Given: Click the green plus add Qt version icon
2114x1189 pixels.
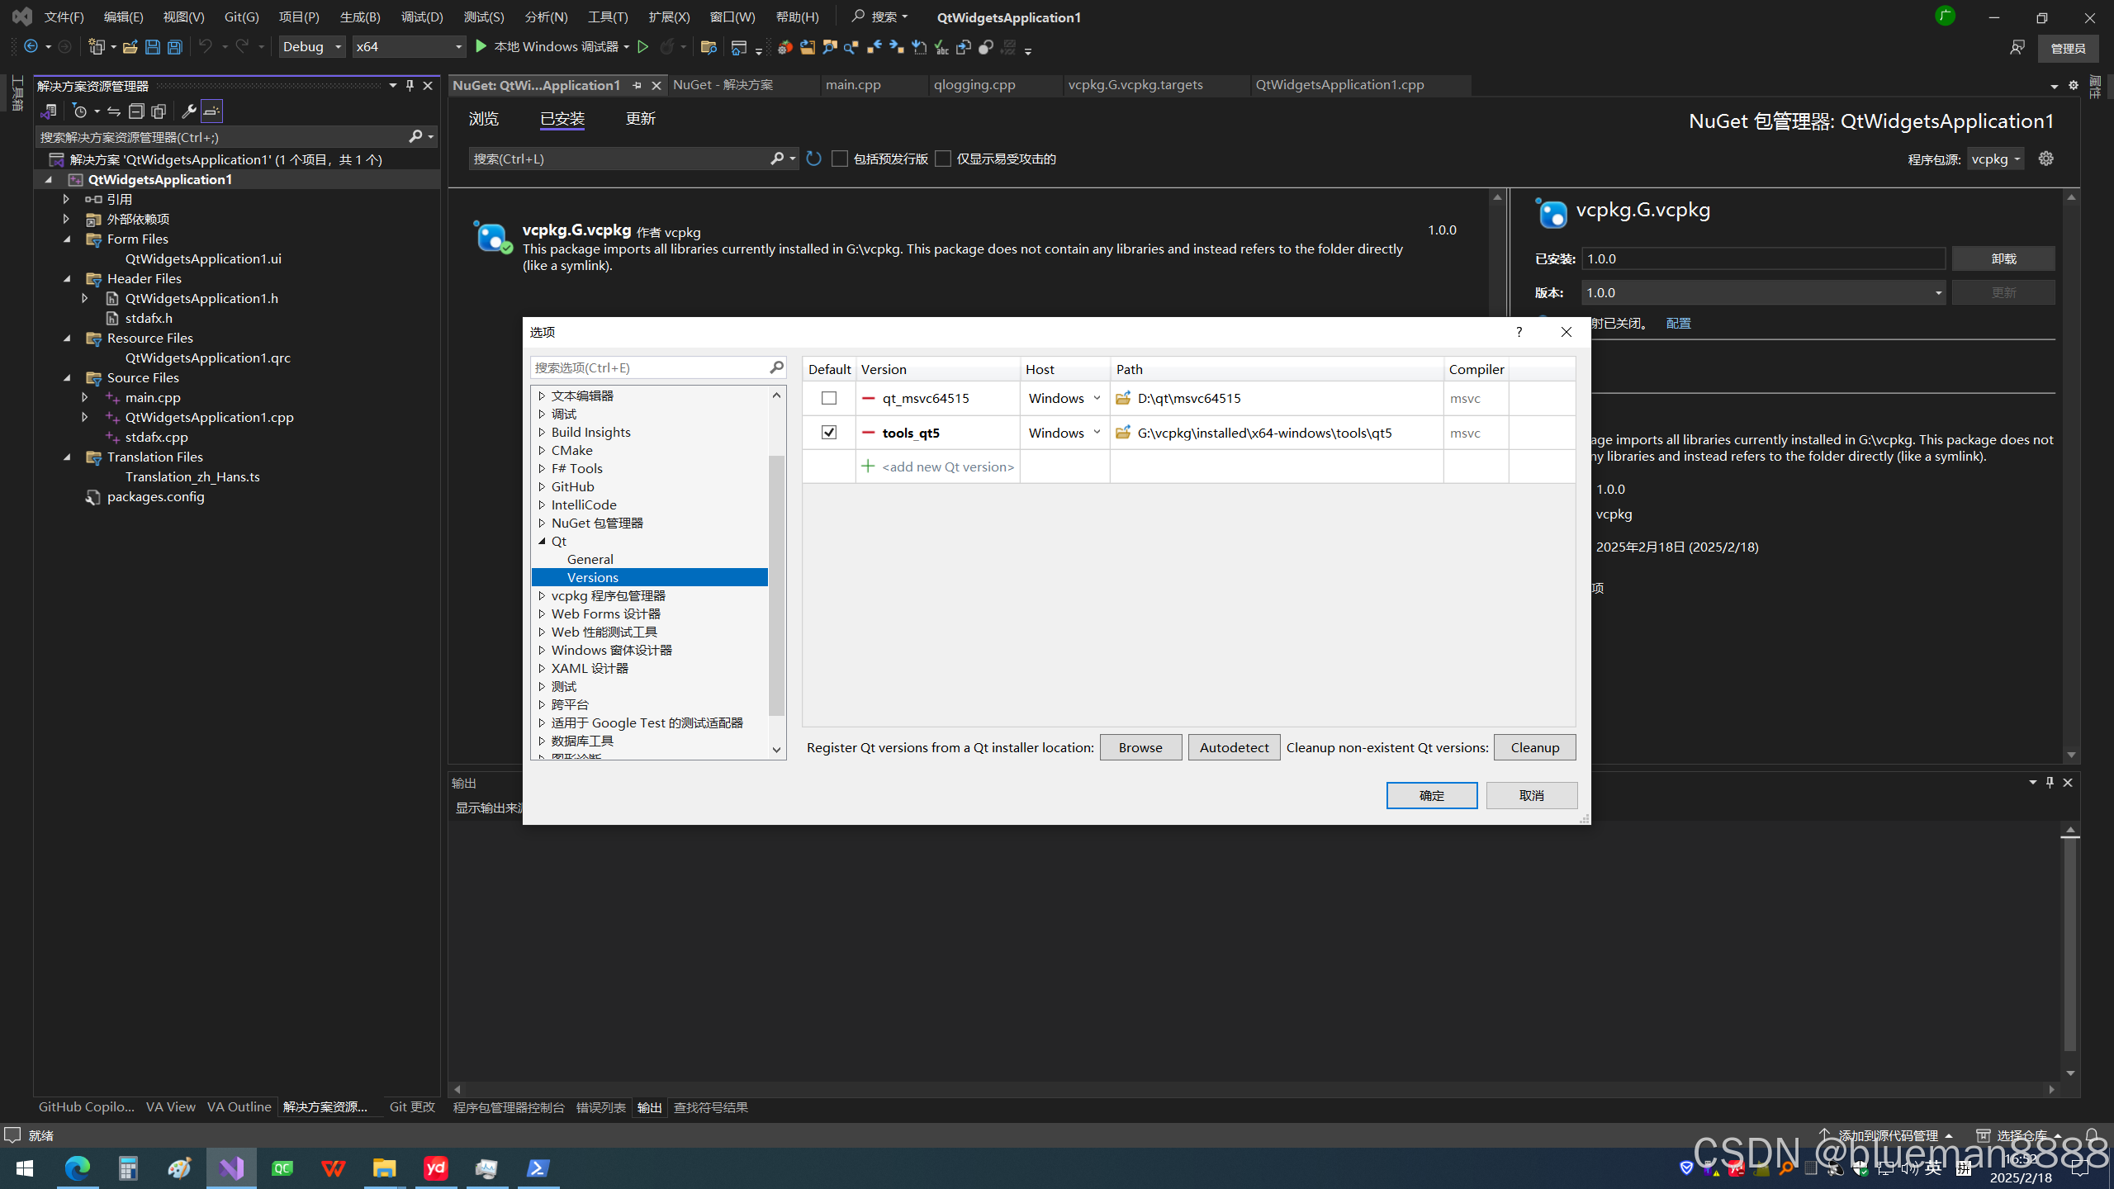Looking at the screenshot, I should tap(868, 467).
